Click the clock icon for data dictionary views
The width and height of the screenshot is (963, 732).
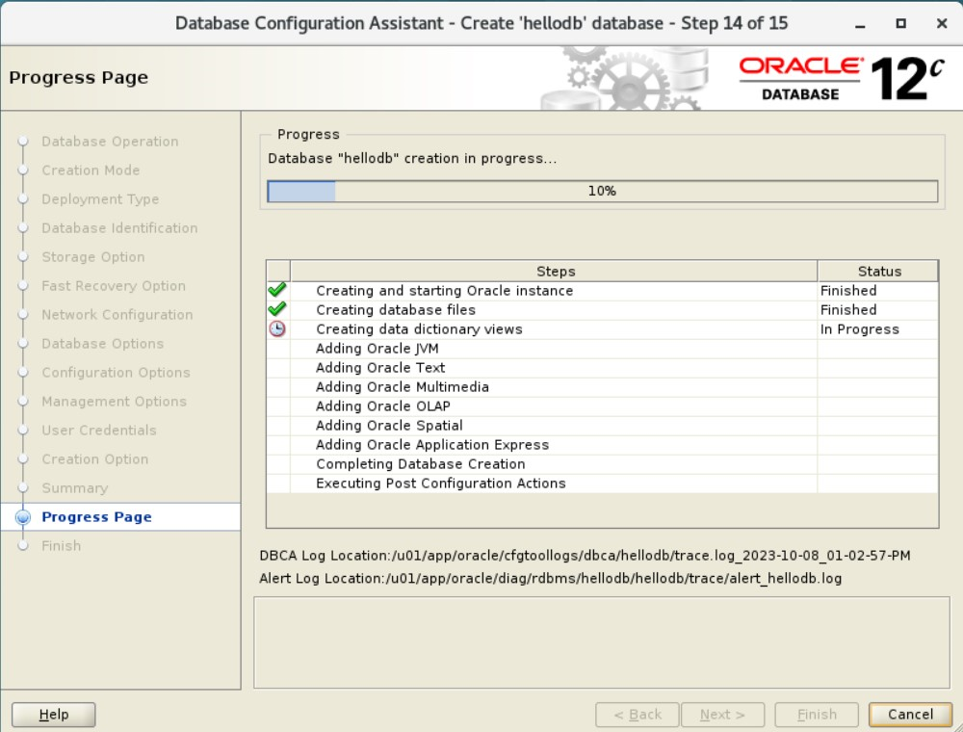(277, 329)
